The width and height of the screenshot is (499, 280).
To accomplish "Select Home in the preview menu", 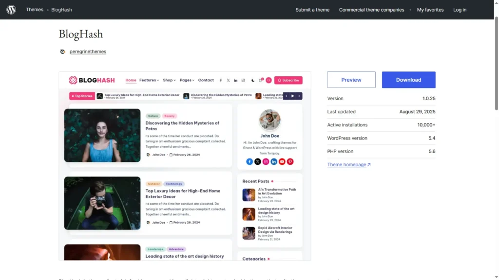I will [131, 80].
